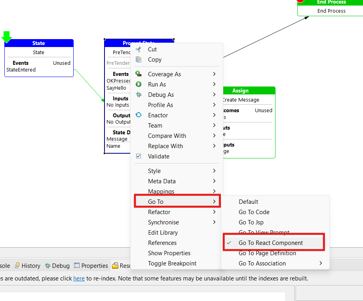Select Go To Page Definition
This screenshot has height=301, width=363.
(275, 254)
